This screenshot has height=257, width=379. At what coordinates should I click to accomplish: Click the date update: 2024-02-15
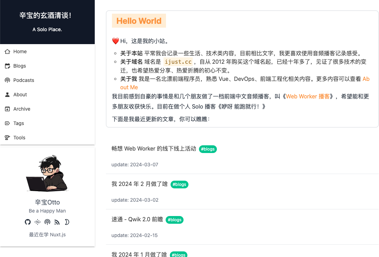tap(134, 235)
